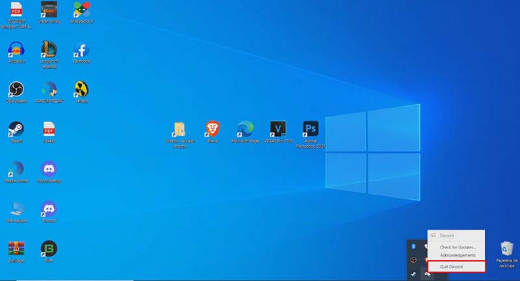Select the top-left Borrador PDF file
The height and width of the screenshot is (281, 520).
(x=16, y=15)
